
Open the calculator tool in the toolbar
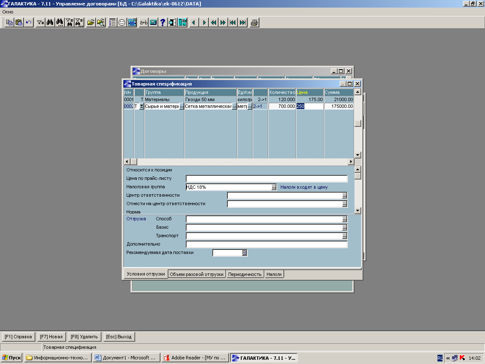[x=153, y=23]
